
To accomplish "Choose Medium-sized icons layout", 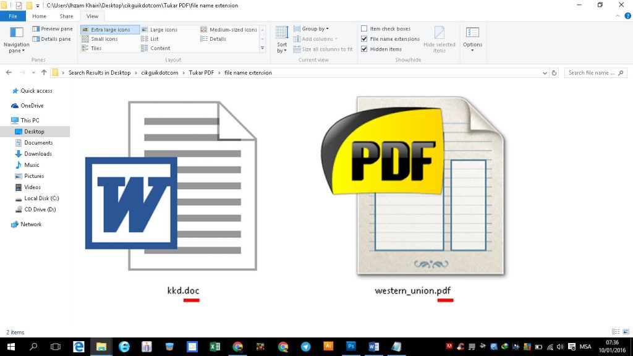I will [229, 30].
